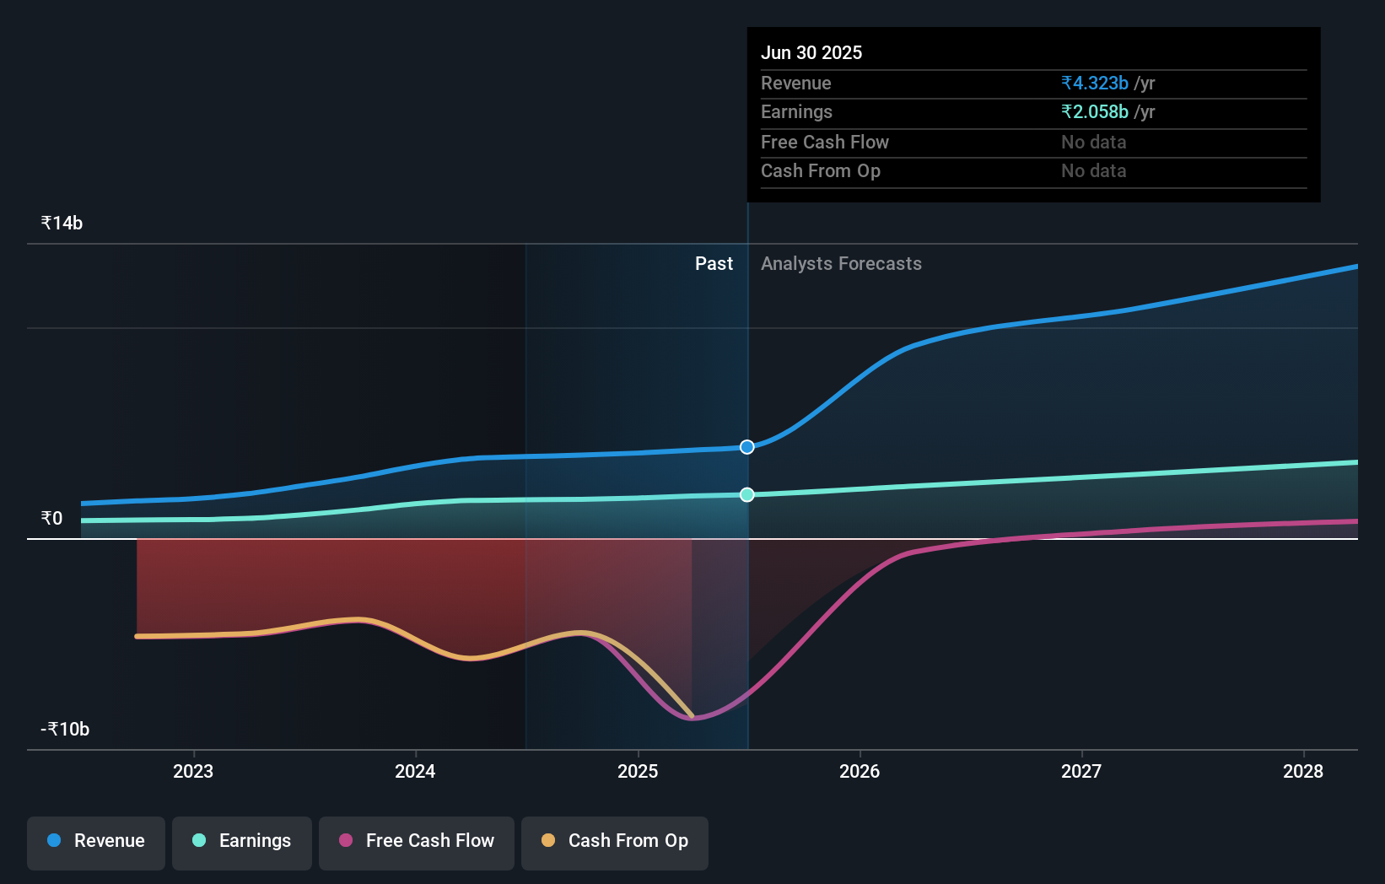
Task: Click the -₹10b y-axis label
Action: coord(65,729)
